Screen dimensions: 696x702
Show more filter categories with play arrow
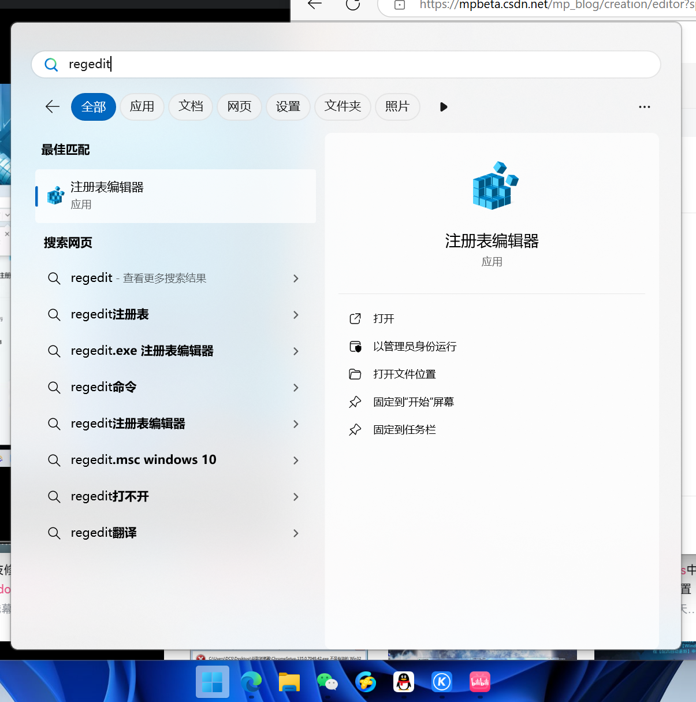point(444,107)
